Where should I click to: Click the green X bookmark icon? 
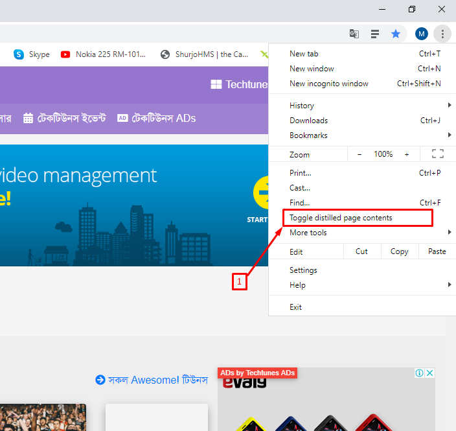point(264,54)
